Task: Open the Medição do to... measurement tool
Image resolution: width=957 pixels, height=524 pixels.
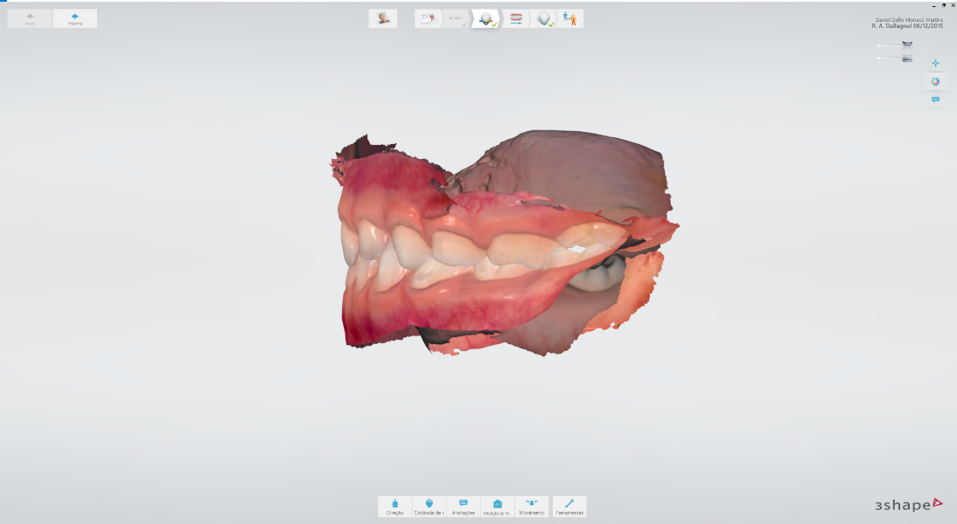Action: click(498, 507)
